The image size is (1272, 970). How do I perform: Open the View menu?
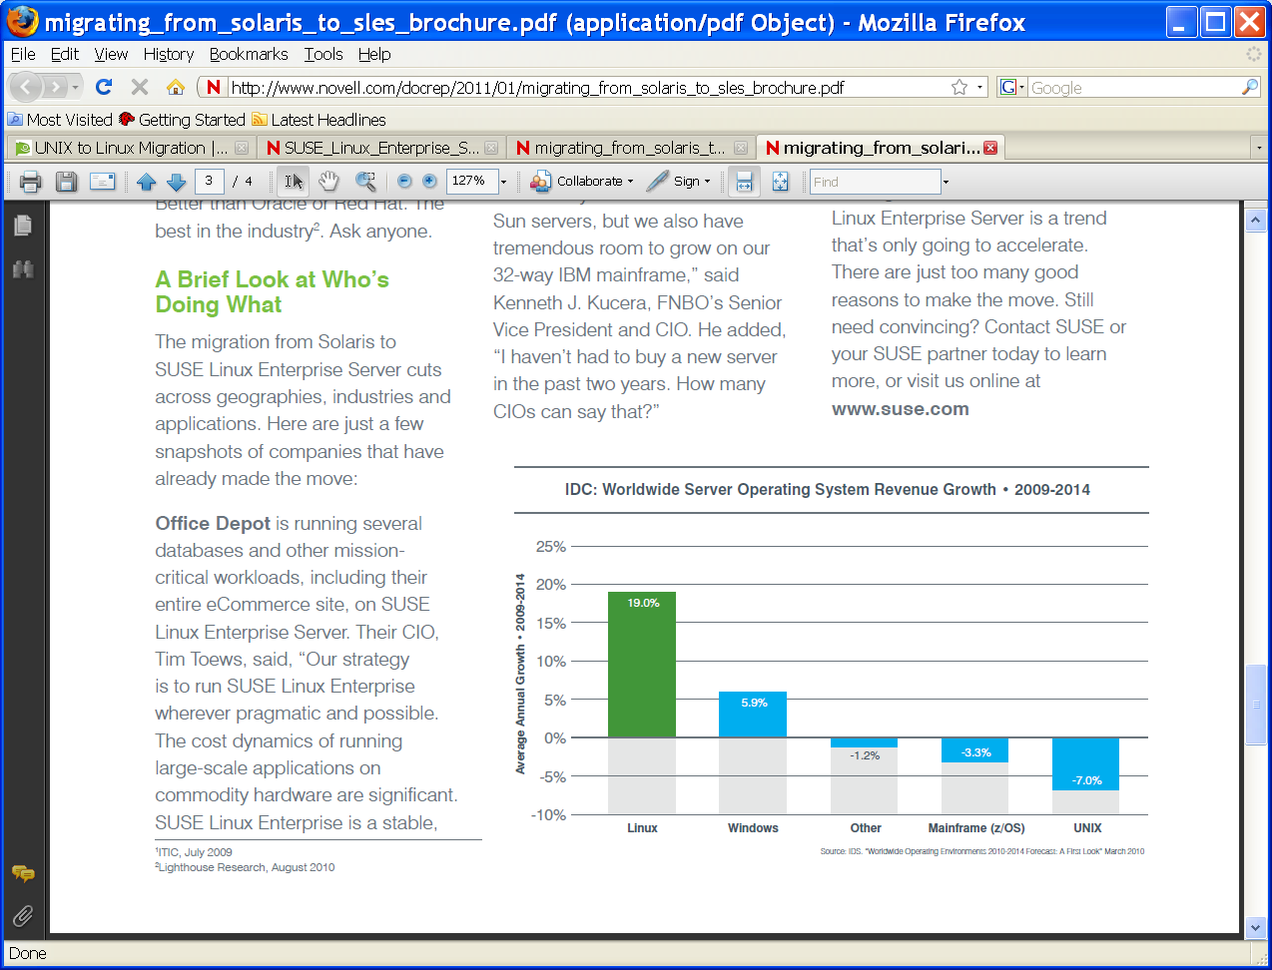111,54
